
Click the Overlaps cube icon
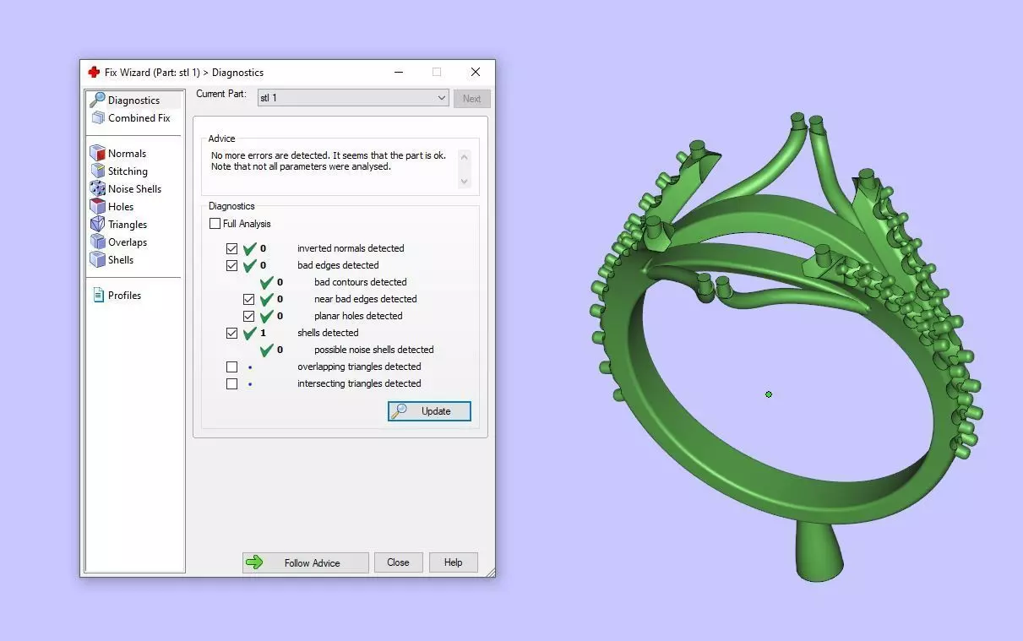[97, 242]
